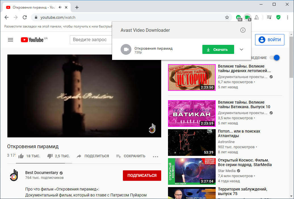This screenshot has width=294, height=199.
Task: Open the Потоп Атлантиды video thumbnail
Action: click(192, 142)
